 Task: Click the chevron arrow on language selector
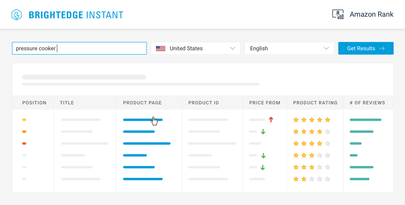point(326,48)
